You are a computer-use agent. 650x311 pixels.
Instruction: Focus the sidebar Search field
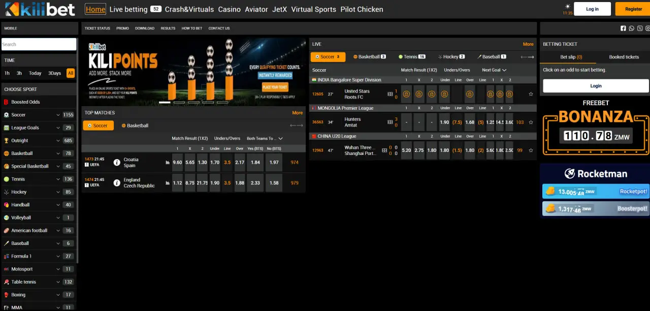[x=39, y=44]
